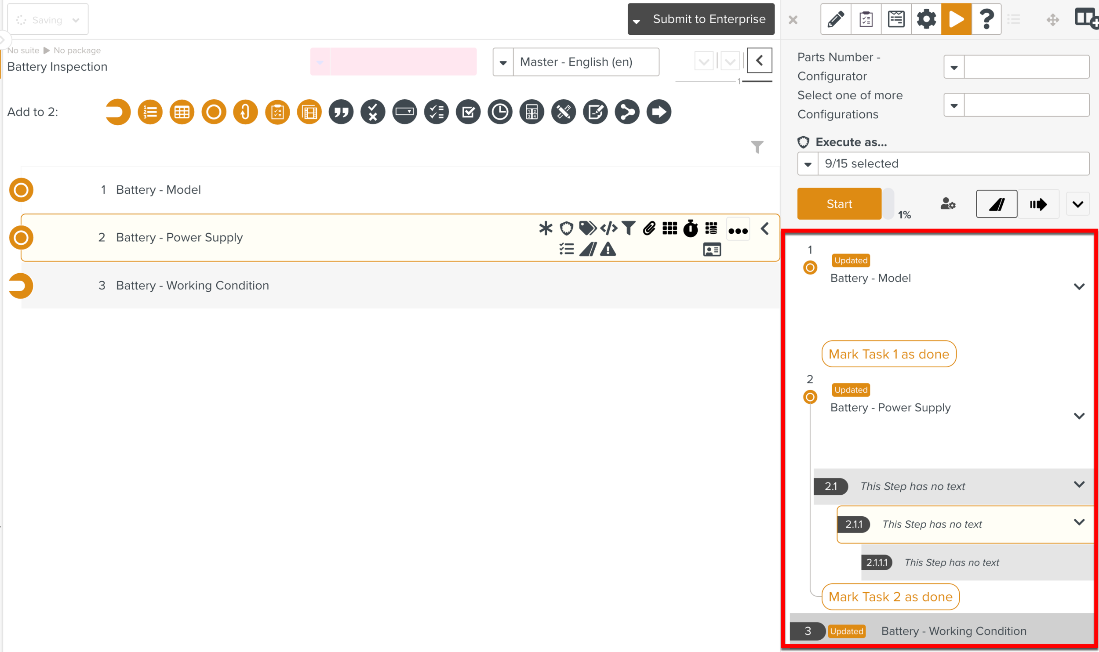Toggle the eraser-style button beside Start
Image resolution: width=1099 pixels, height=652 pixels.
click(x=996, y=204)
